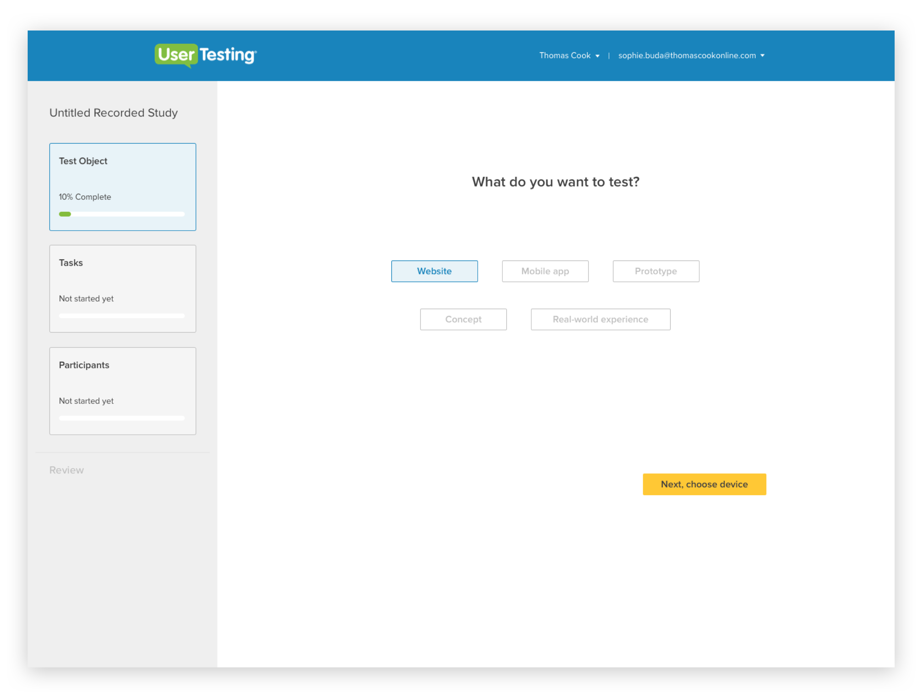
Task: Click Not started yet under Tasks
Action: pos(86,299)
